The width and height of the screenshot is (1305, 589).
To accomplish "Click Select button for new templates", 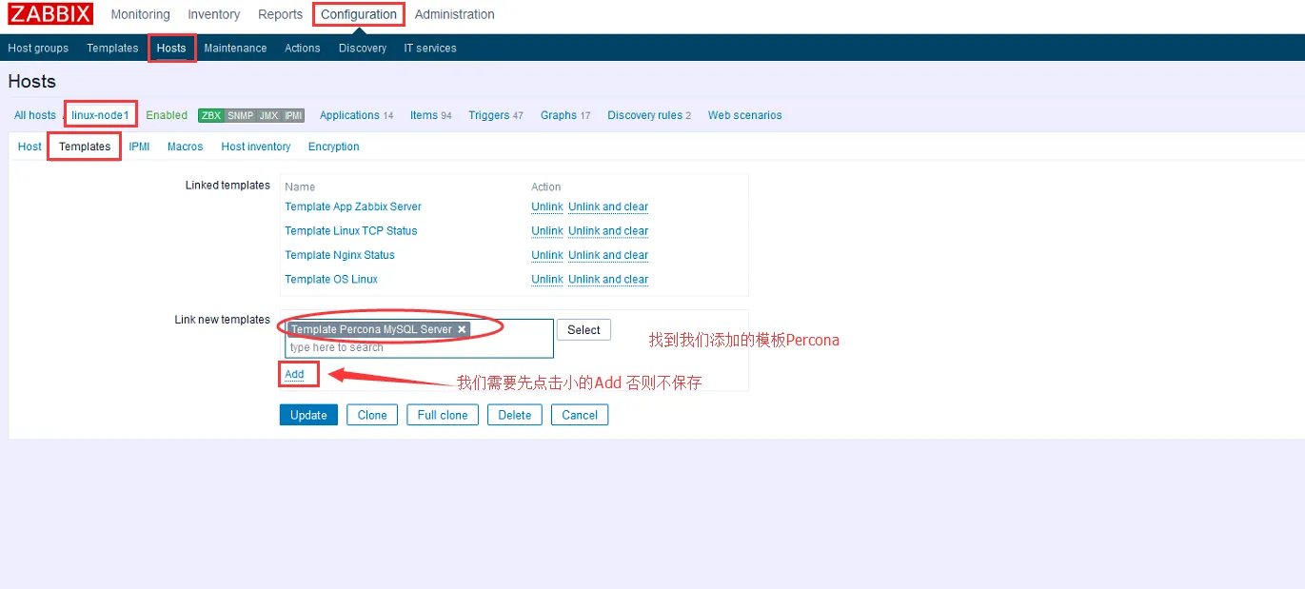I will coord(583,330).
